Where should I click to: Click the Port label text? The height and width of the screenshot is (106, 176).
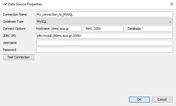tap(89, 29)
